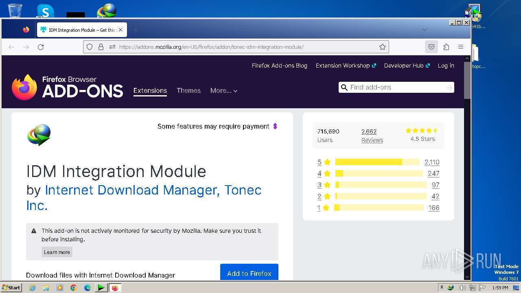Reload the current page
This screenshot has height=293, width=521.
[x=41, y=47]
